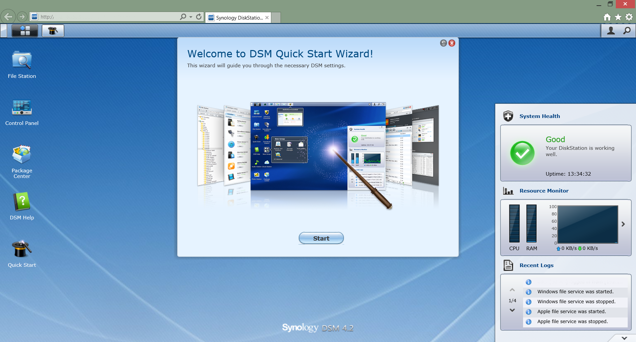
Task: Select 'Windows file service was stopped.' log
Action: (x=575, y=302)
